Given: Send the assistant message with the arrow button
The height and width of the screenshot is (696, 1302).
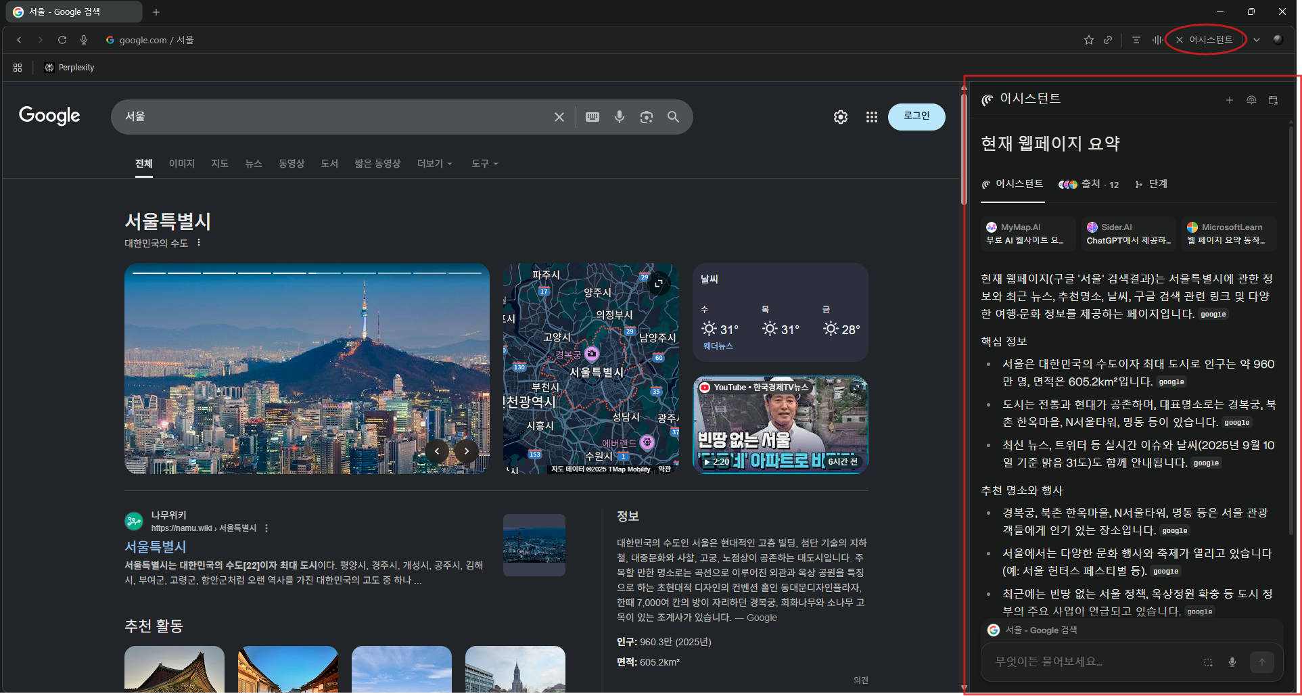Looking at the screenshot, I should (1262, 662).
